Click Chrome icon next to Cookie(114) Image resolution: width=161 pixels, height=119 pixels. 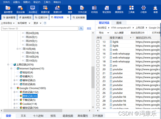click(21, 104)
